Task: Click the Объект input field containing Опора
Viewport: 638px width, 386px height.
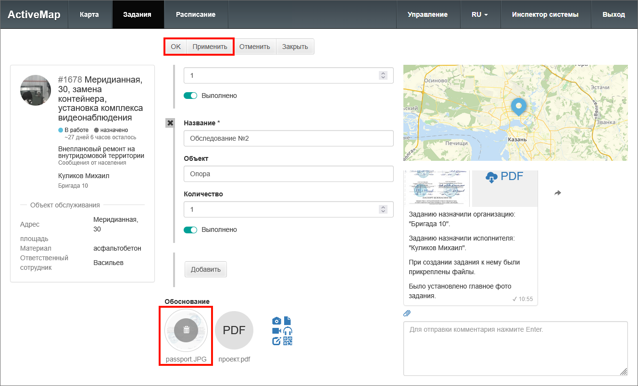Action: point(288,174)
